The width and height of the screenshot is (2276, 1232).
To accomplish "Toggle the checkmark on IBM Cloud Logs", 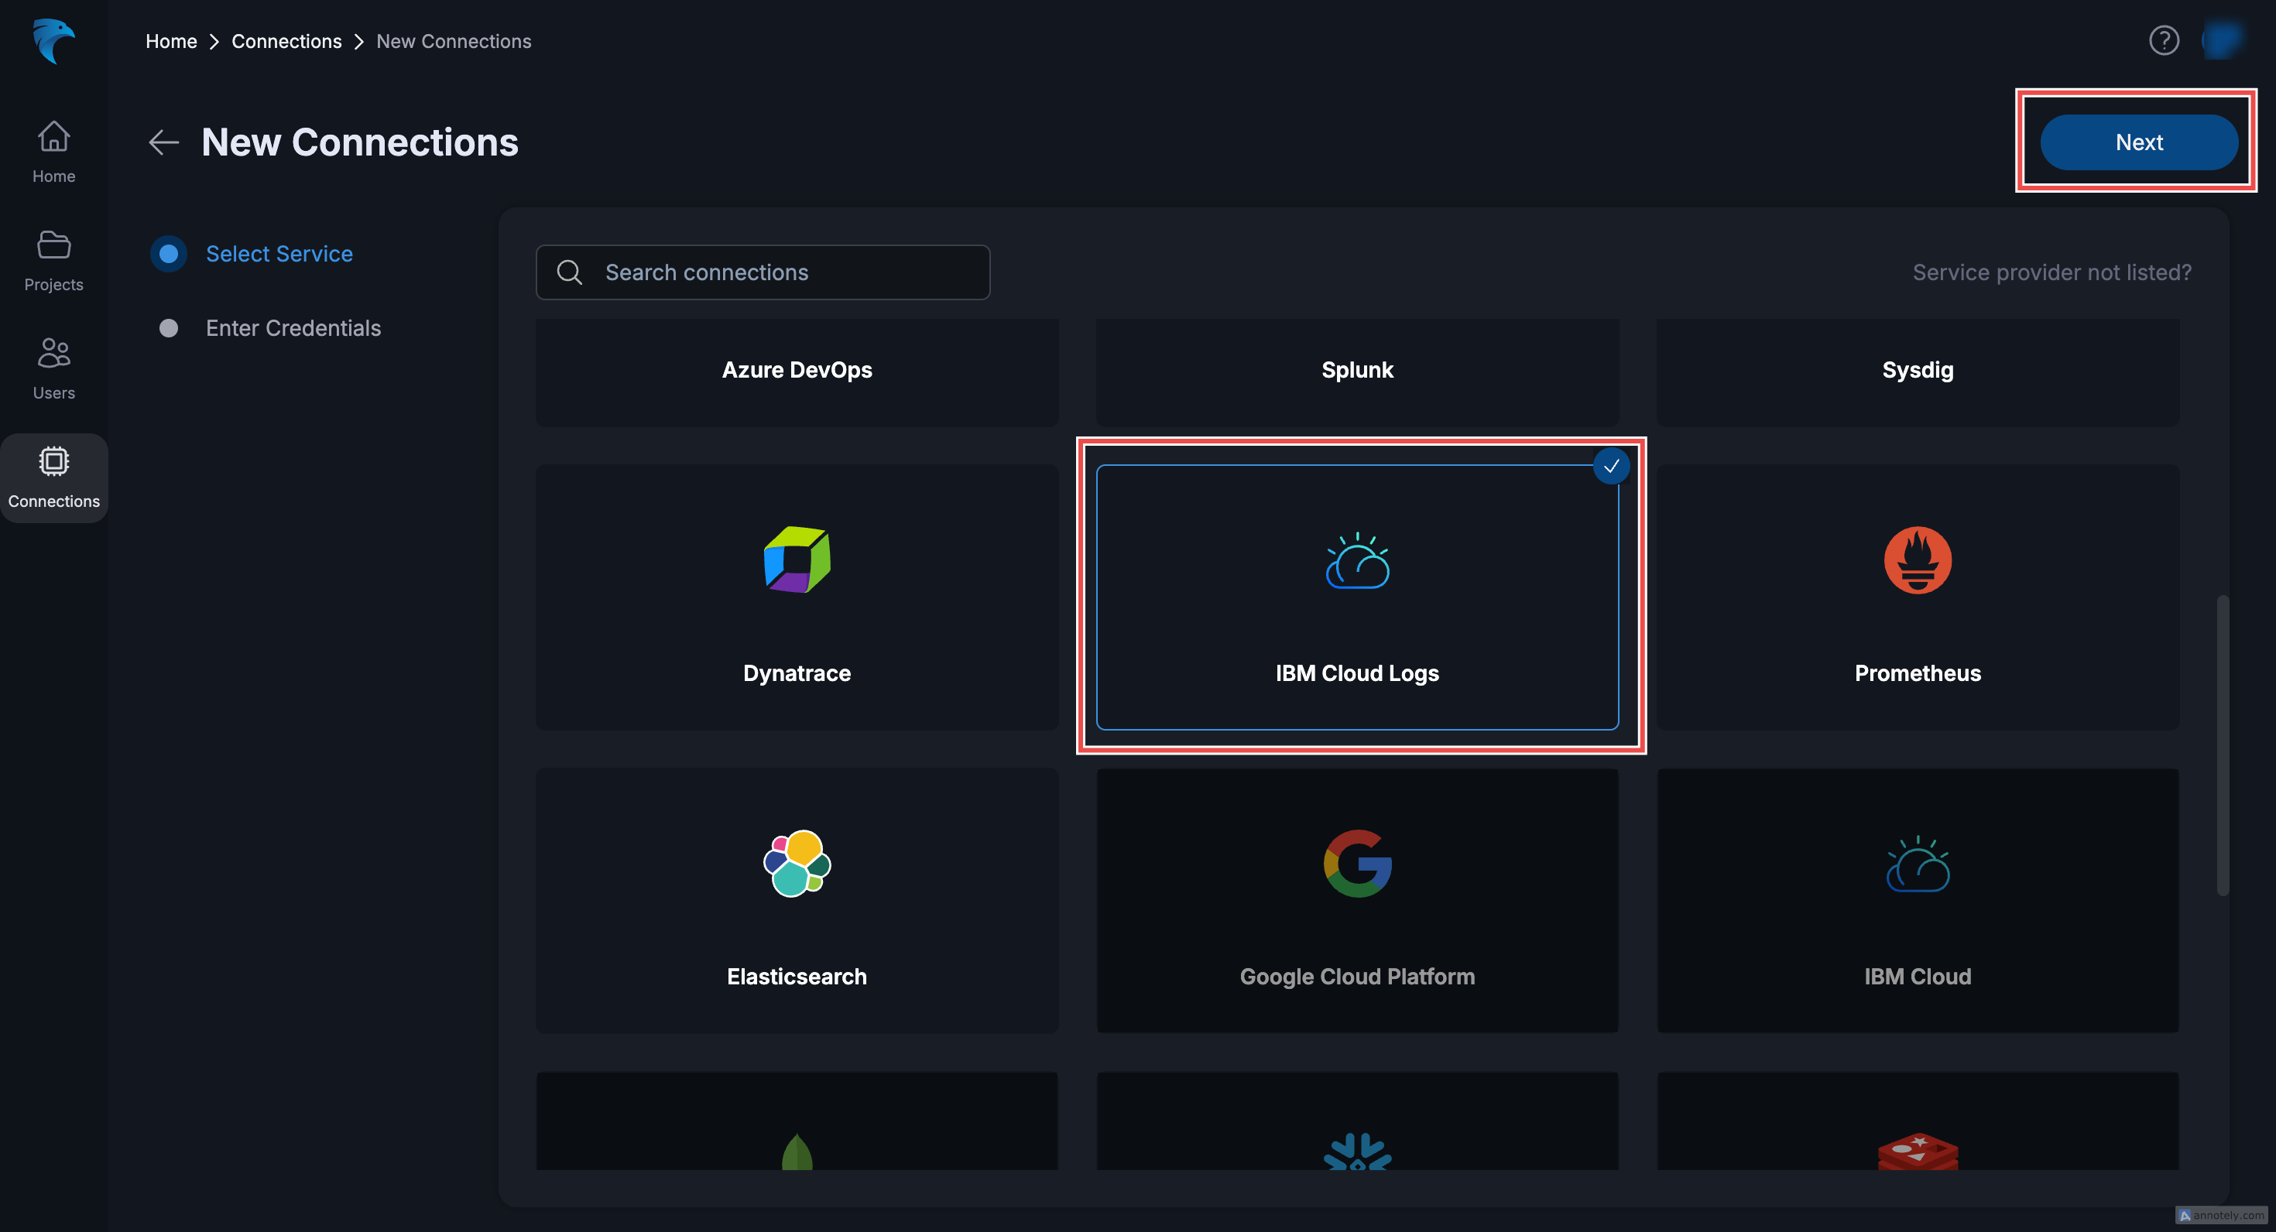I will [1611, 467].
